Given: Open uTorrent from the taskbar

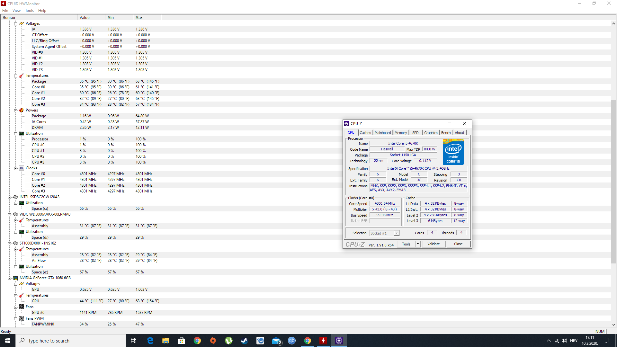Looking at the screenshot, I should pyautogui.click(x=229, y=341).
